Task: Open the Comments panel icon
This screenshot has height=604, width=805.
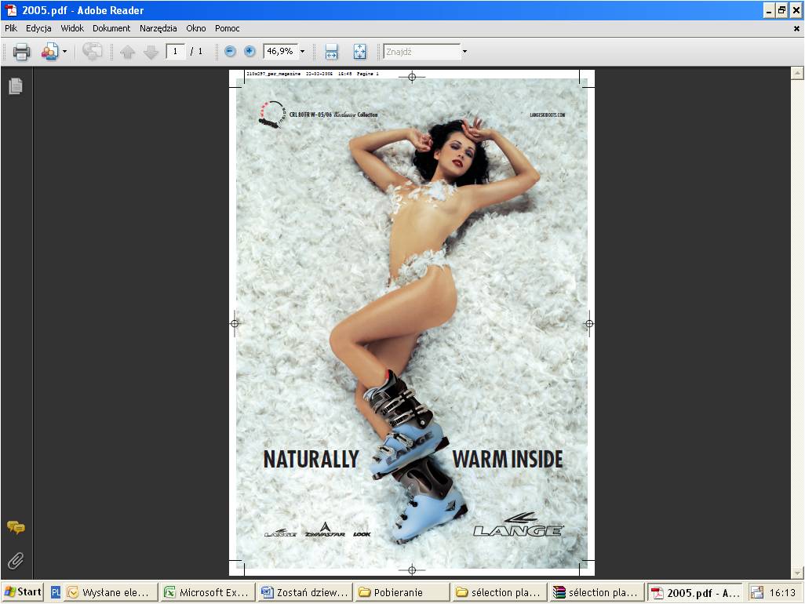Action: click(16, 528)
